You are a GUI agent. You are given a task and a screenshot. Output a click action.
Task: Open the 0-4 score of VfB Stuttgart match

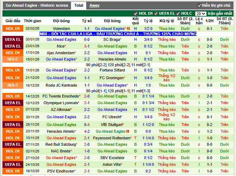pyautogui.click(x=87, y=125)
